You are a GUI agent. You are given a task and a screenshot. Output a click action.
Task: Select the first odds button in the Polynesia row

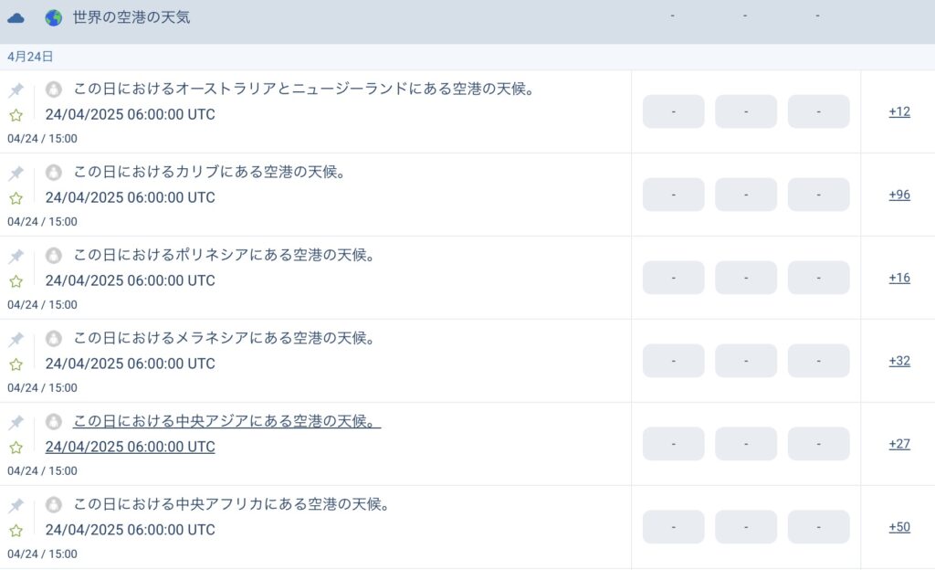point(673,278)
